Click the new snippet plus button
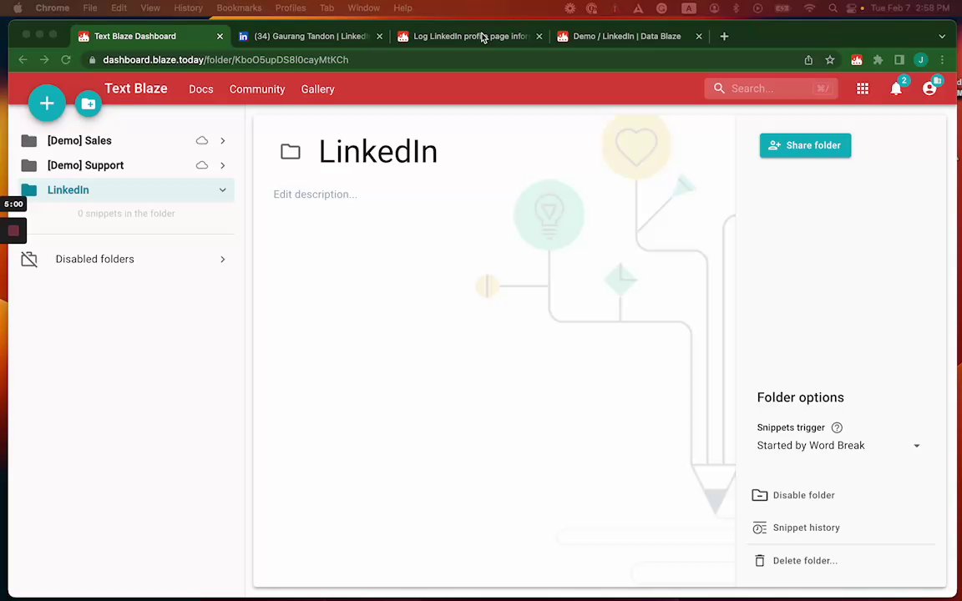 (47, 103)
